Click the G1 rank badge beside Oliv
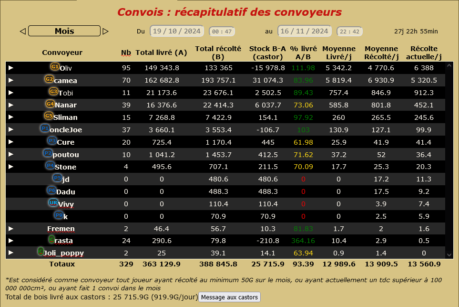 (x=55, y=67)
